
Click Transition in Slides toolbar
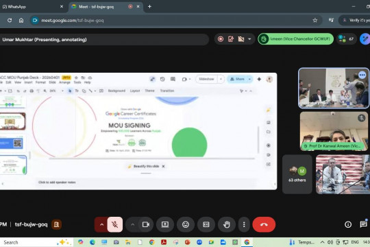[x=167, y=91]
